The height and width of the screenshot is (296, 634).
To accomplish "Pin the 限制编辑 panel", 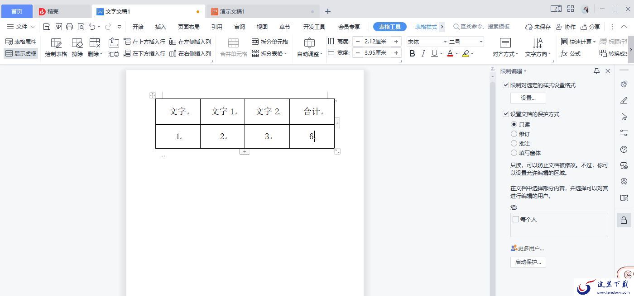I will (x=597, y=71).
